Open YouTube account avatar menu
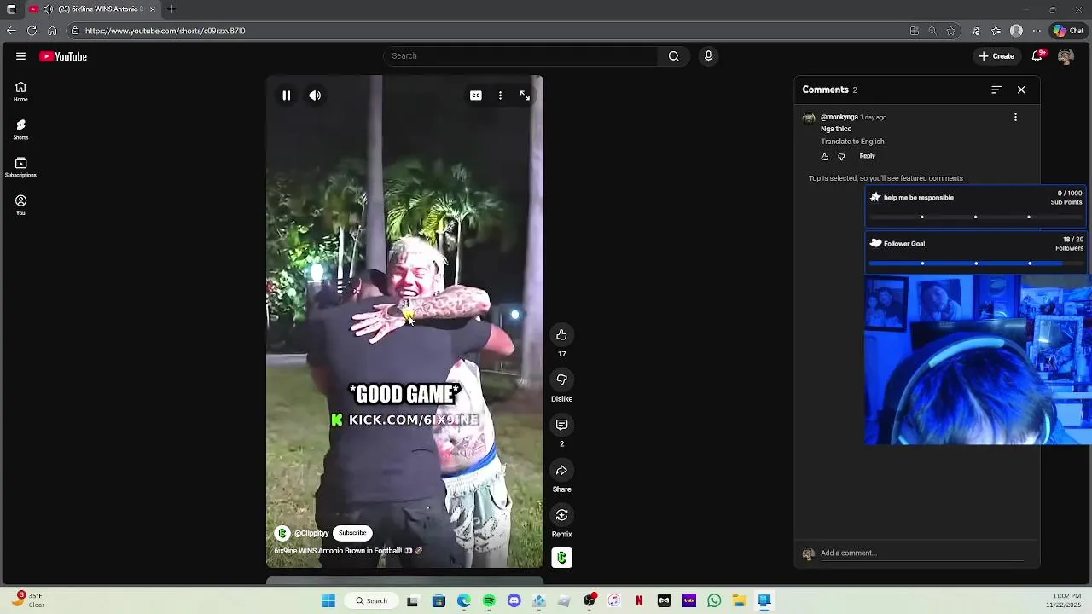 (x=1066, y=56)
